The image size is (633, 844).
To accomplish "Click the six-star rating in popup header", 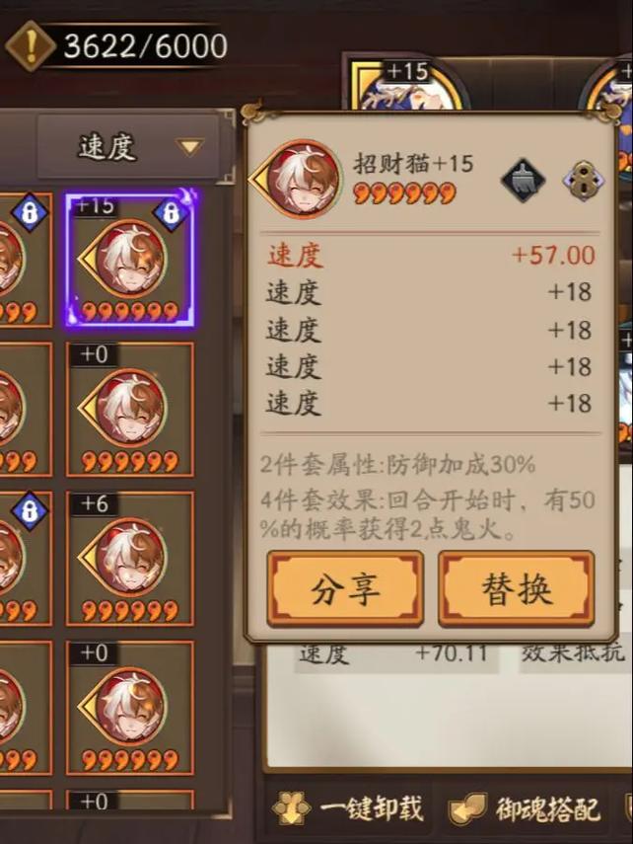I will 404,192.
